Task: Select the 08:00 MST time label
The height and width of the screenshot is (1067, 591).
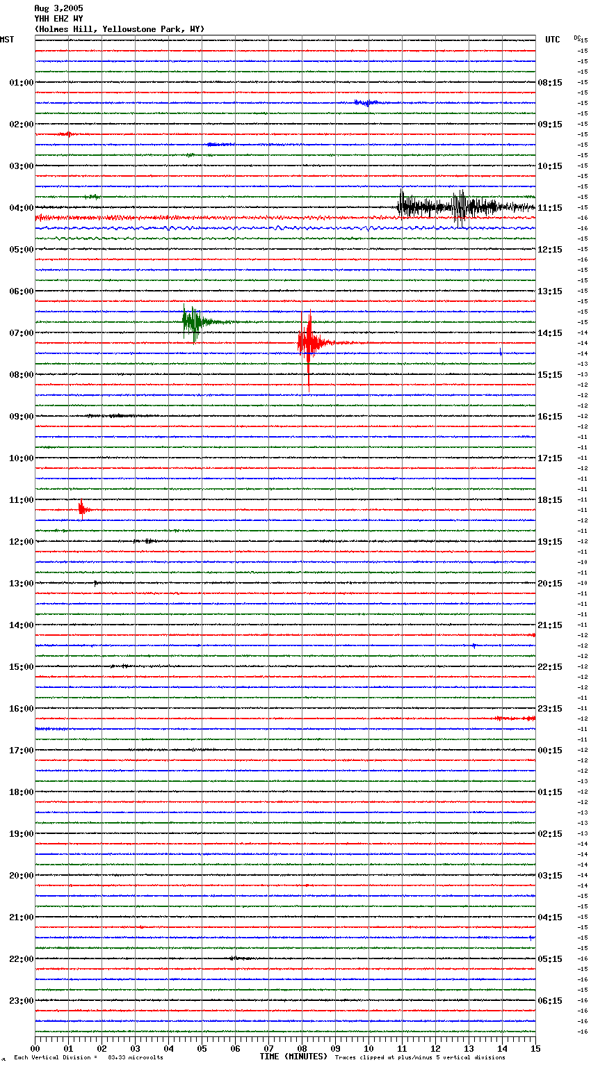Action: click(x=22, y=375)
